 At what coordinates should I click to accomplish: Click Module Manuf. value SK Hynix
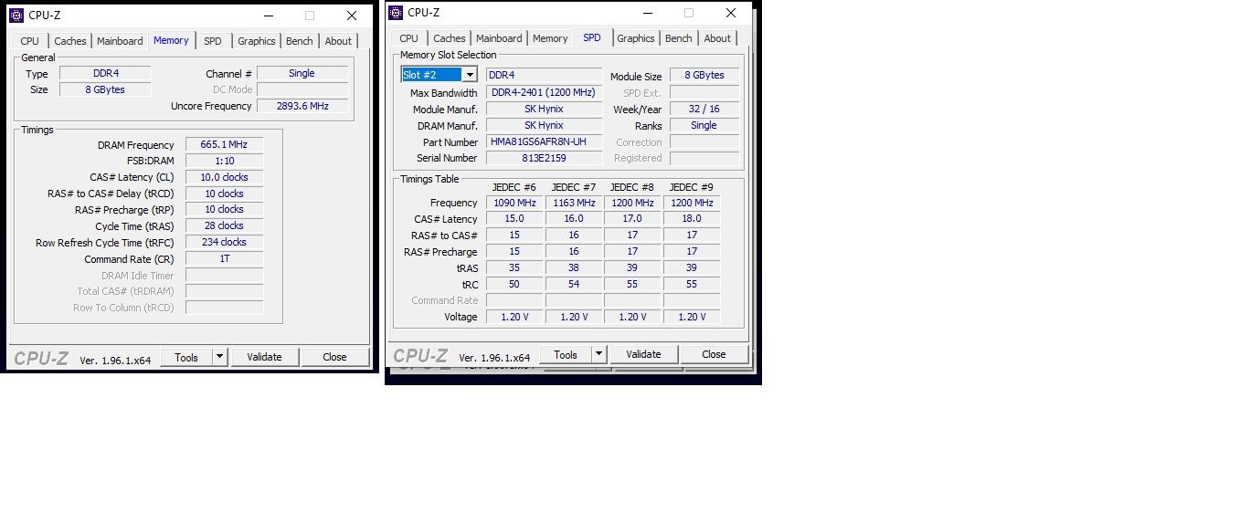(544, 109)
